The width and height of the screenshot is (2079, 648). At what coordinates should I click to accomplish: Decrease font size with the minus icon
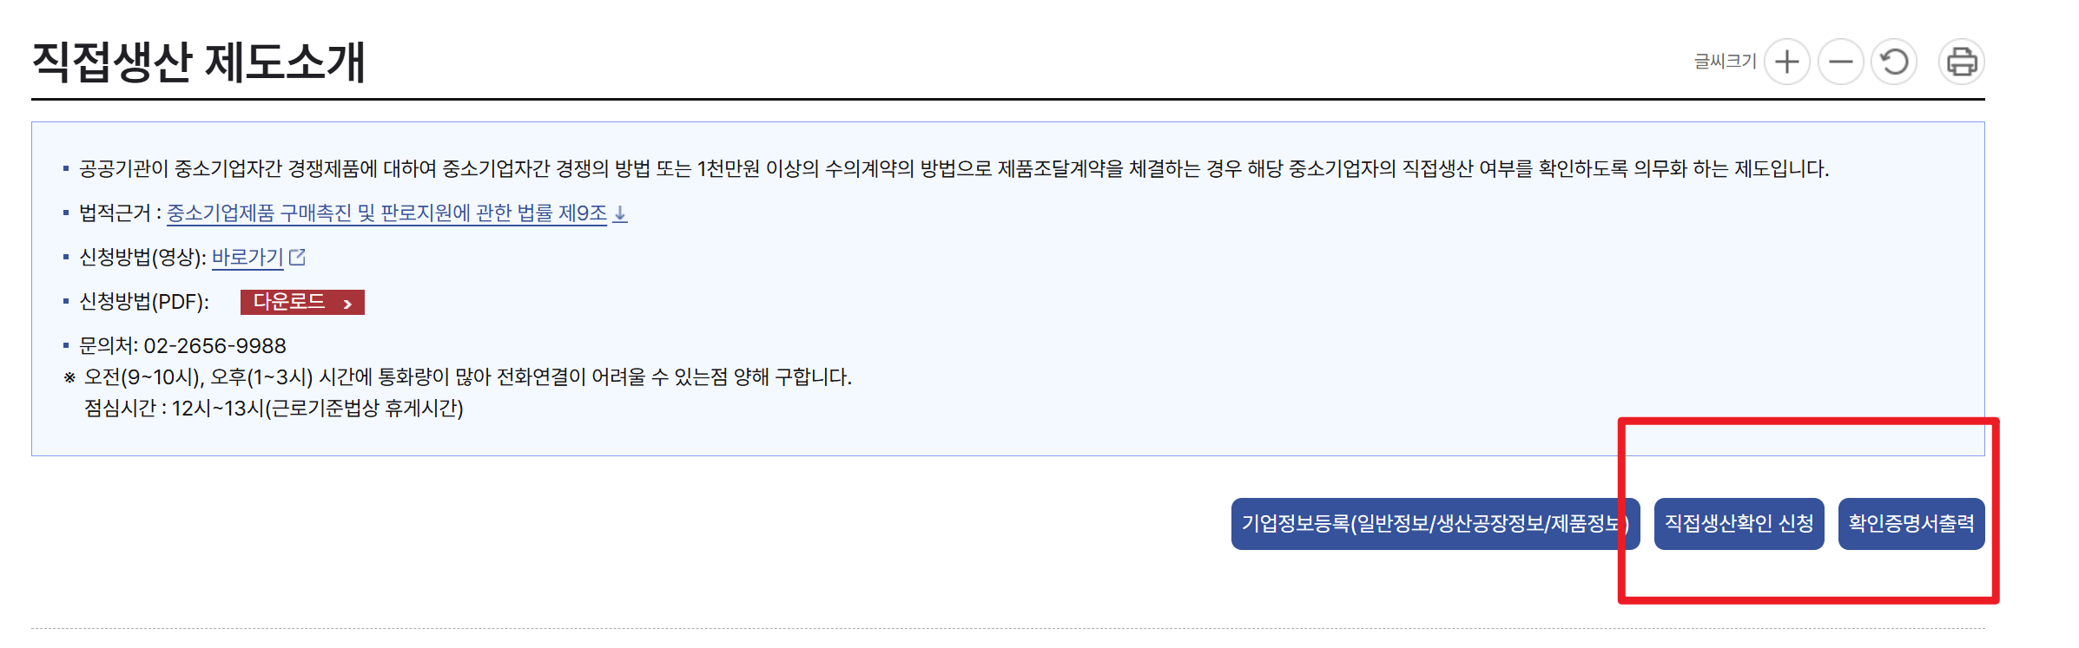(x=1841, y=62)
